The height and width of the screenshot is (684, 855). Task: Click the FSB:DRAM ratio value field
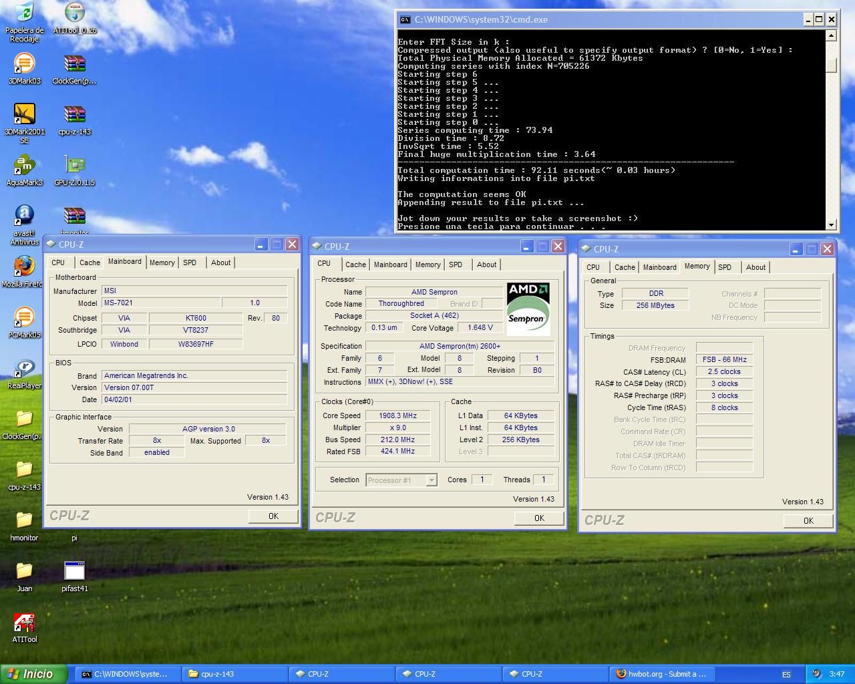coord(723,359)
